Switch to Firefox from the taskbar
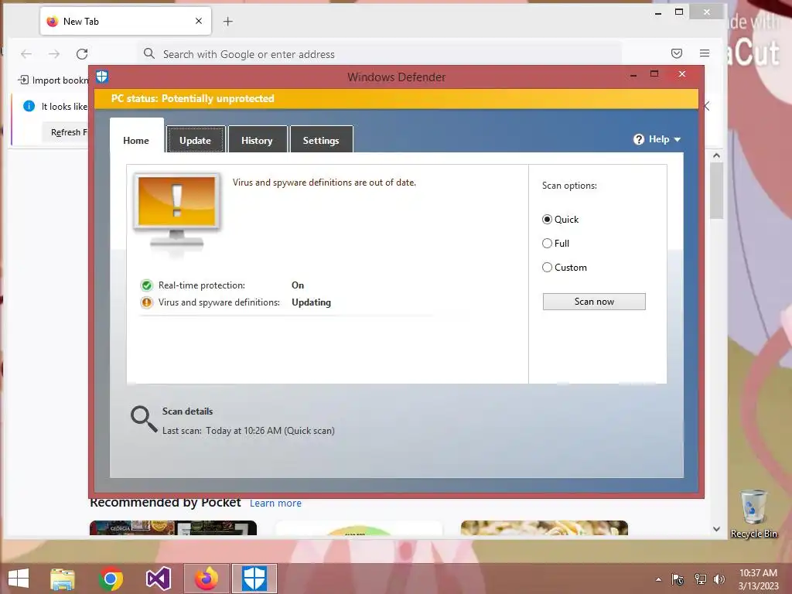 tap(207, 579)
